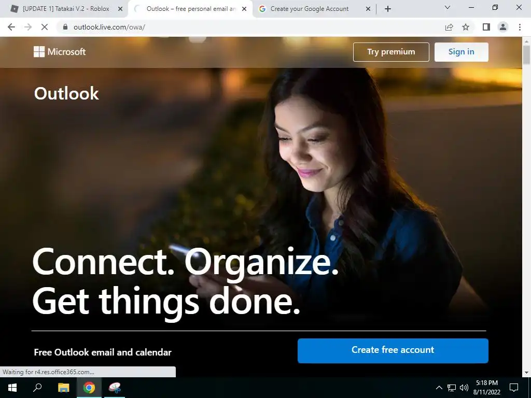Close the Roblox Tatakai tab

click(120, 9)
